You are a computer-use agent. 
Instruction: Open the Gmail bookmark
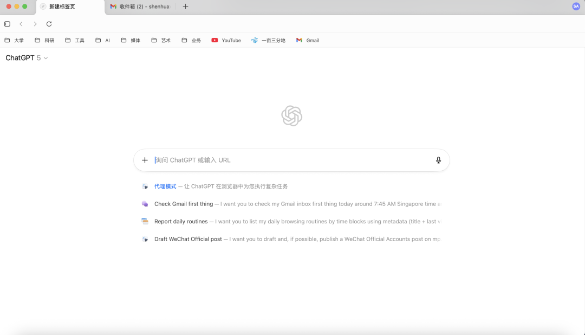(308, 40)
